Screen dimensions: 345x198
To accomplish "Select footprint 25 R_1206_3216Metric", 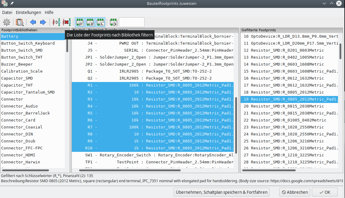I will pos(289,141).
